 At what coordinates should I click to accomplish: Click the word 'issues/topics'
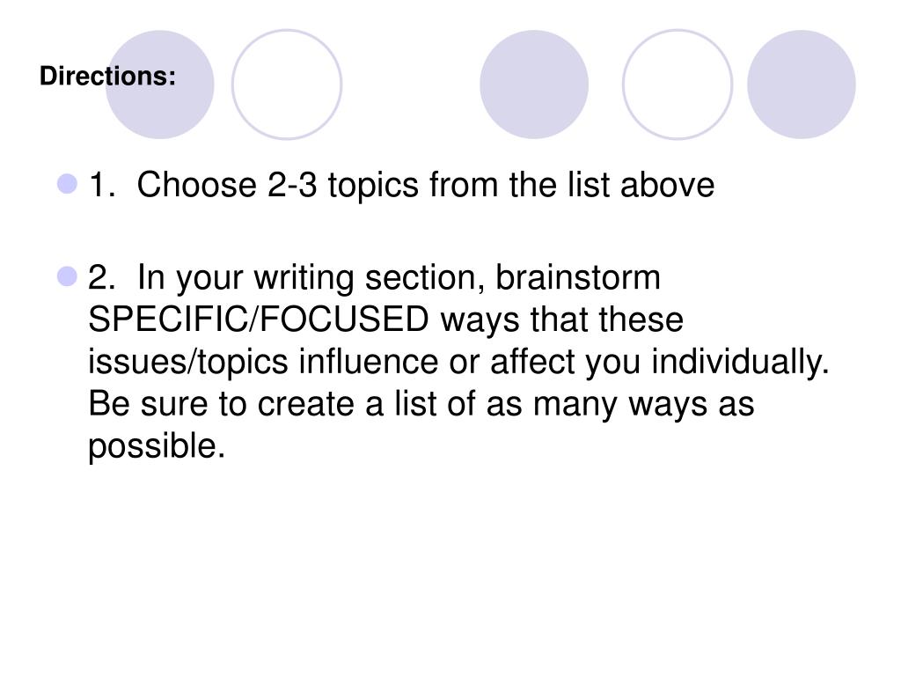click(188, 364)
